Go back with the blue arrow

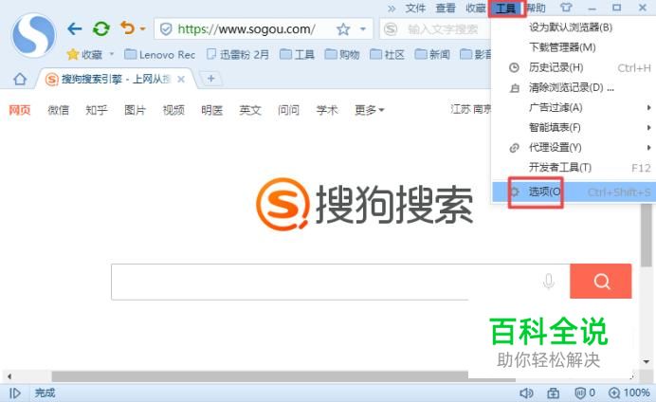click(75, 28)
